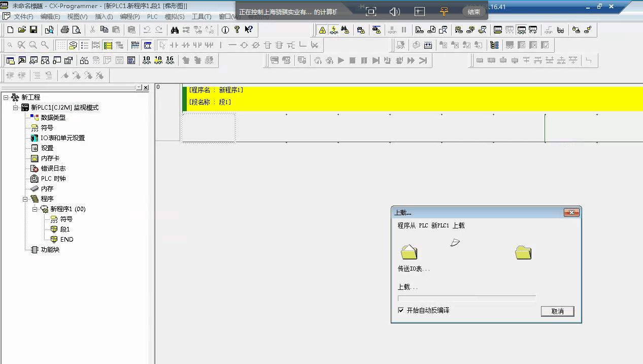Viewport: 643px width, 364px height.
Task: Select IO表和单元设置 in project tree
Action: [62, 138]
